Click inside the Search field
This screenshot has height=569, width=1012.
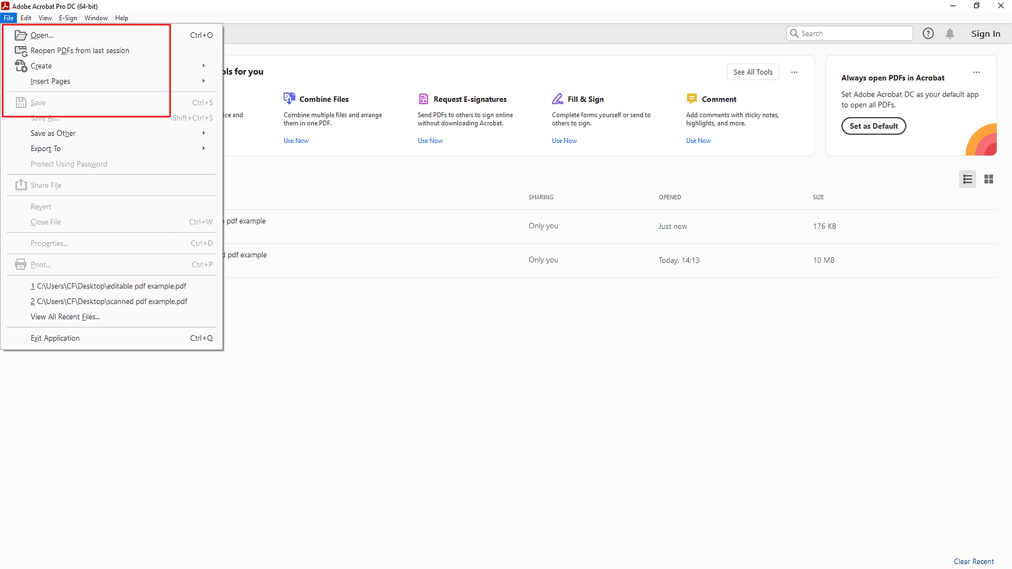point(849,34)
